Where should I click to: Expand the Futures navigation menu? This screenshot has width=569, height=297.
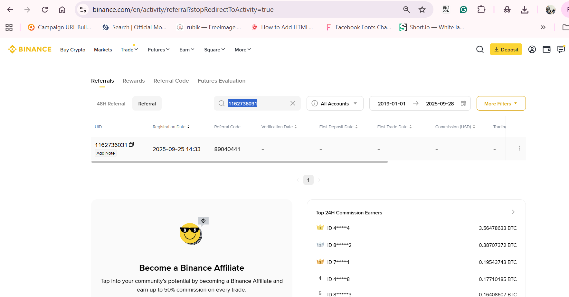point(158,50)
